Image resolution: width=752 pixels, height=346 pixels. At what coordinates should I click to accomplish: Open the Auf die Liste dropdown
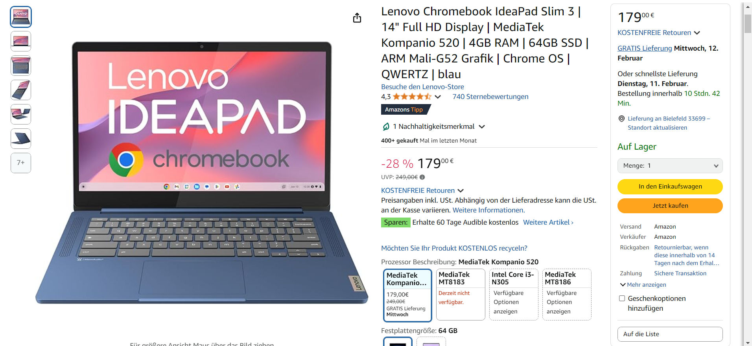click(670, 334)
